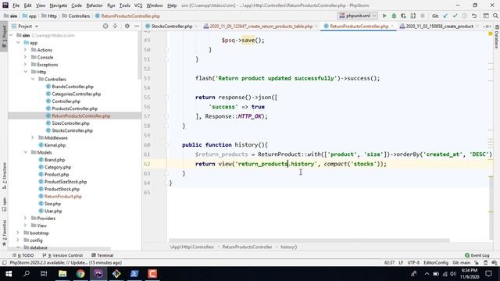The image size is (500, 281).
Task: Click UTF-8 encoding in status bar
Action: click(x=413, y=262)
